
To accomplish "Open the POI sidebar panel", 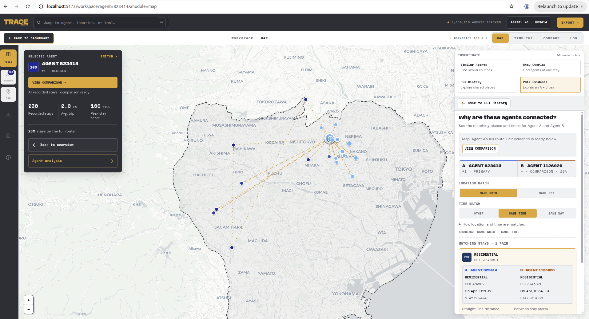I will point(8,94).
